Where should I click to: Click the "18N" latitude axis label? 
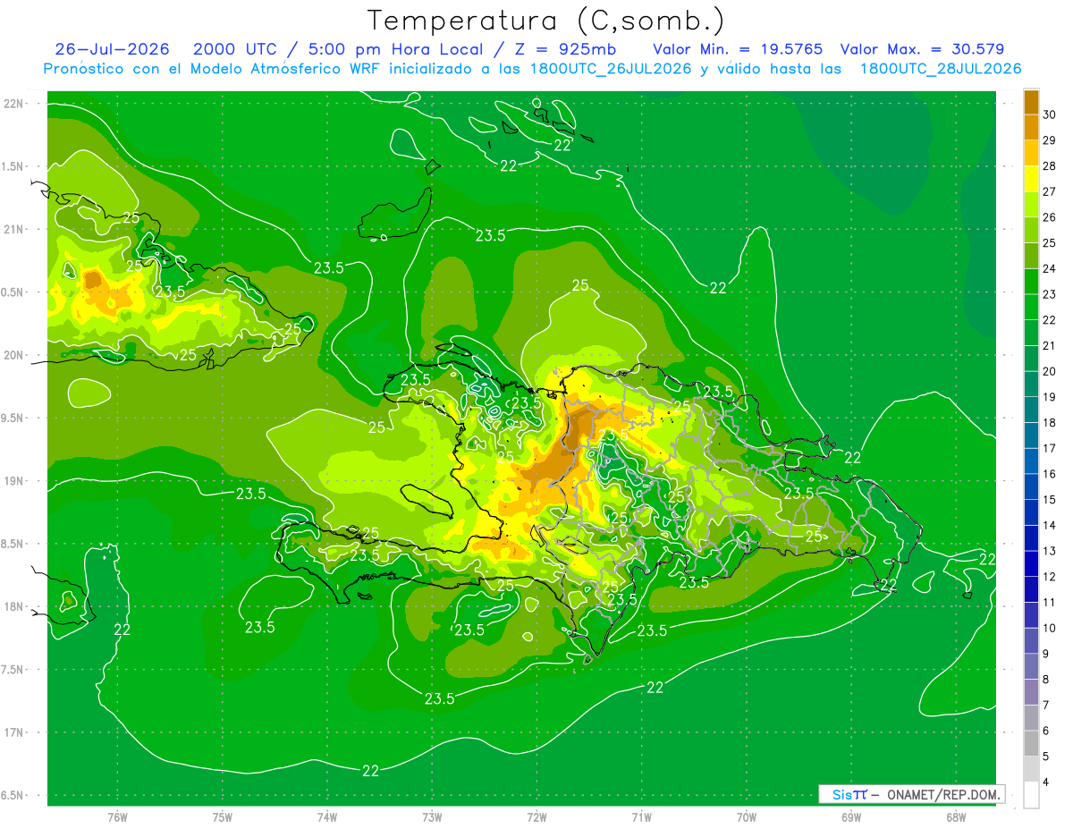coord(14,606)
